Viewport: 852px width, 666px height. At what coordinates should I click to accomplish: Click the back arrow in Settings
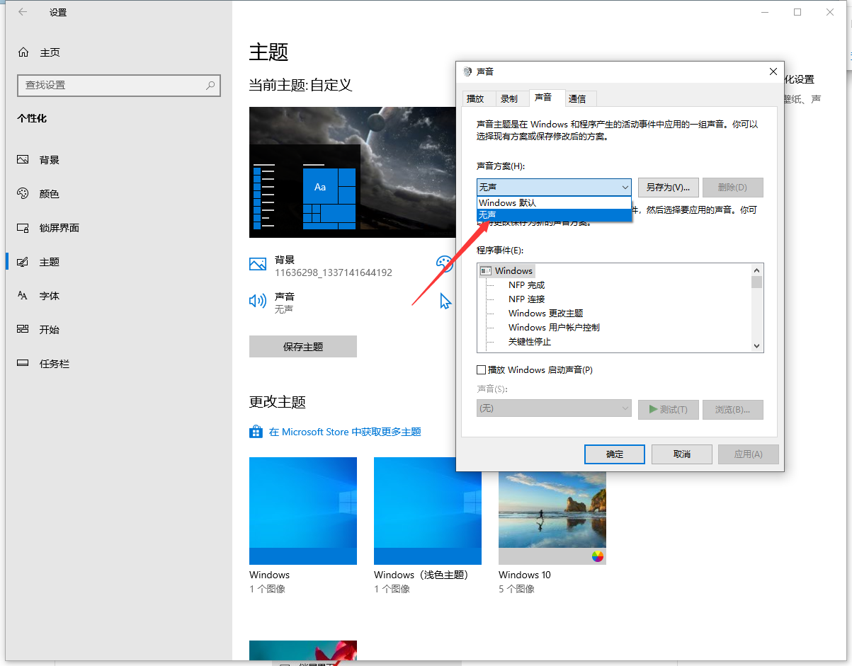pyautogui.click(x=23, y=12)
